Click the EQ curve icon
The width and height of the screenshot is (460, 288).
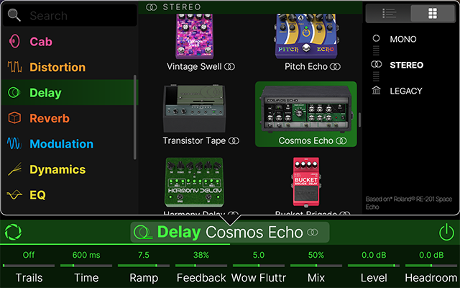click(x=14, y=195)
